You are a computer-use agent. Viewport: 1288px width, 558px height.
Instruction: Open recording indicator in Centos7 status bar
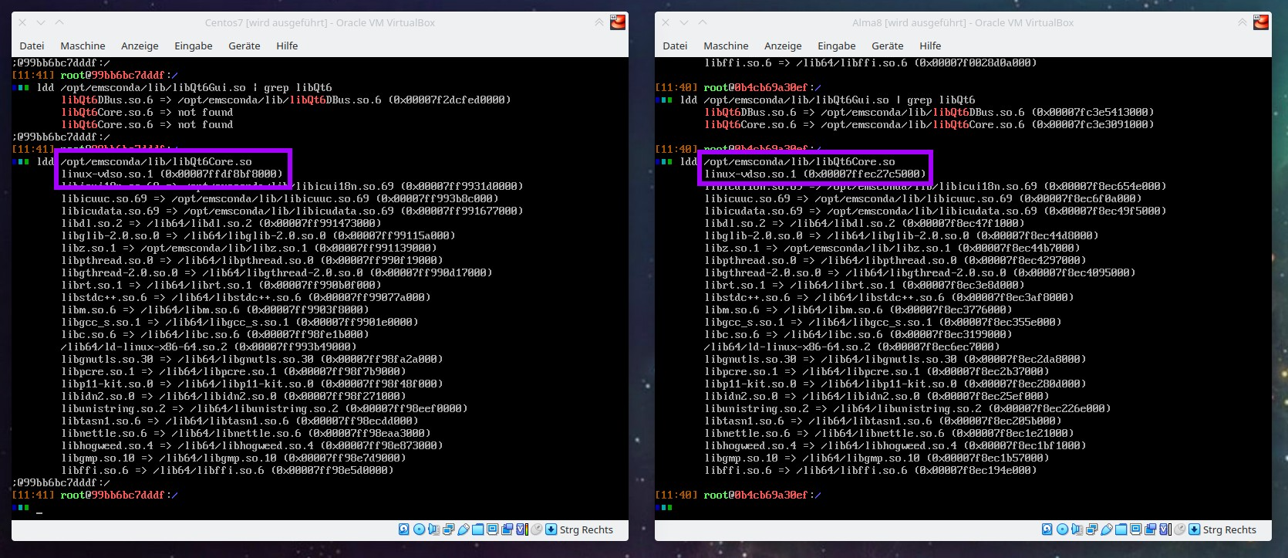pyautogui.click(x=507, y=529)
